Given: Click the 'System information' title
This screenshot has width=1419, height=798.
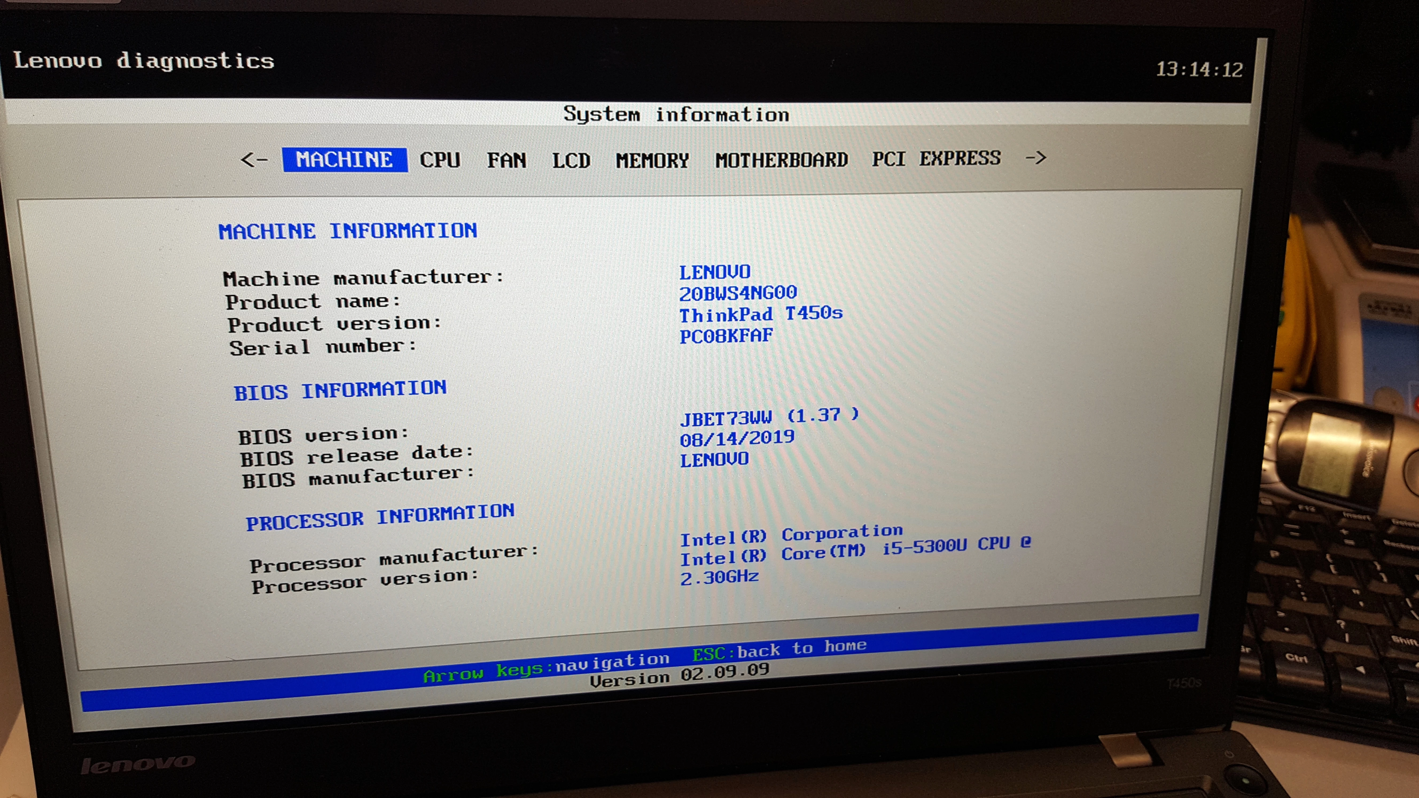Looking at the screenshot, I should (676, 114).
